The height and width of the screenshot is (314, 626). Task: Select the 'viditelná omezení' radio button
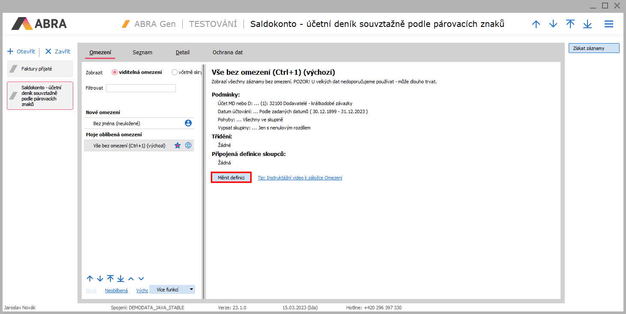click(x=115, y=72)
